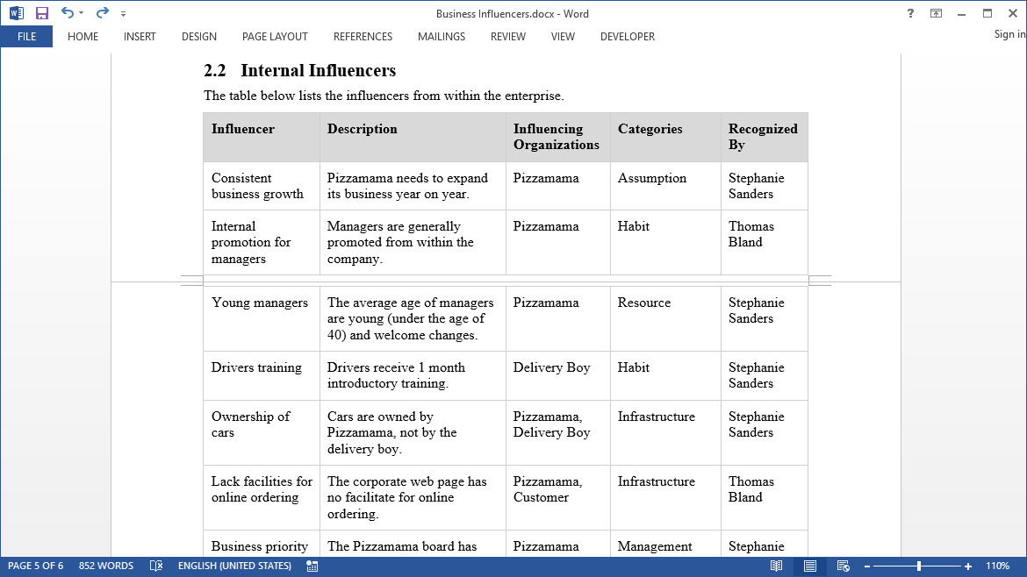Image resolution: width=1027 pixels, height=577 pixels.
Task: Click the Word application icon
Action: coord(16,12)
